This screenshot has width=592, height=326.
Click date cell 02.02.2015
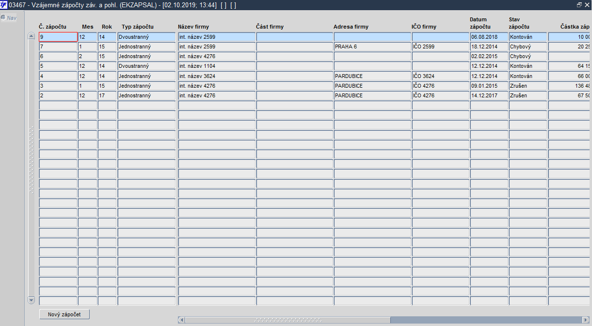tap(489, 56)
